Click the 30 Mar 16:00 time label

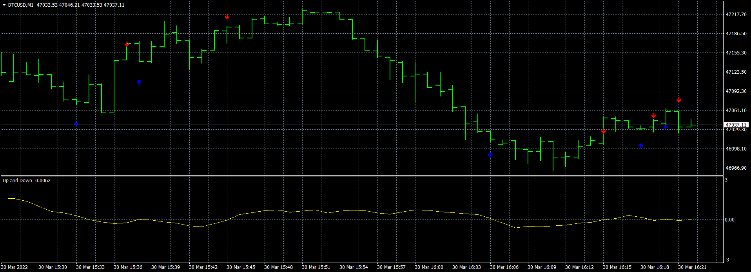(x=429, y=267)
